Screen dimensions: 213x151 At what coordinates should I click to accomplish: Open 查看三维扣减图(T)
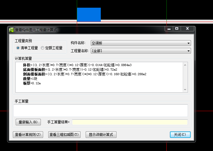click(65, 134)
